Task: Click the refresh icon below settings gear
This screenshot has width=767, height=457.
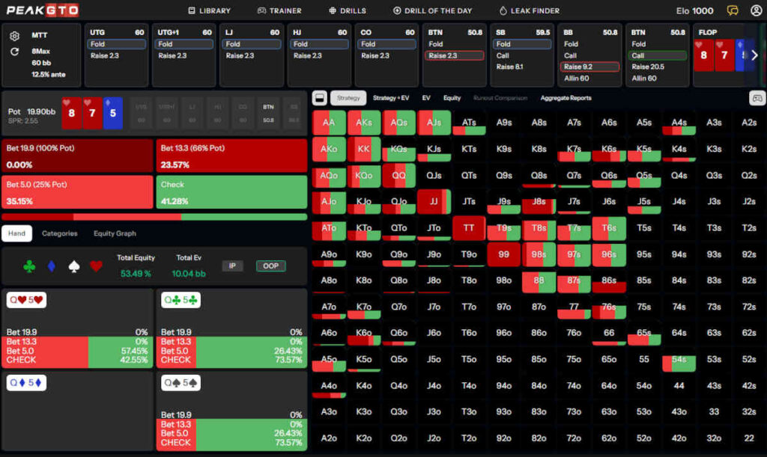Action: pyautogui.click(x=15, y=52)
